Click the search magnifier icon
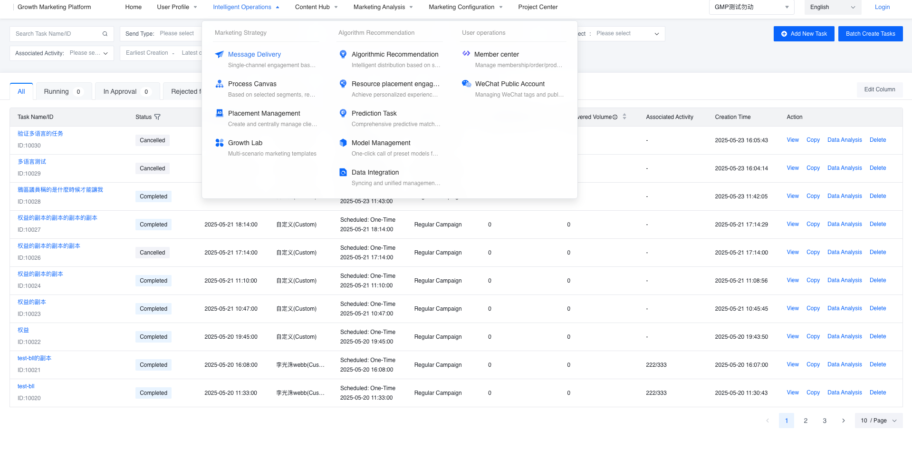 (x=105, y=34)
